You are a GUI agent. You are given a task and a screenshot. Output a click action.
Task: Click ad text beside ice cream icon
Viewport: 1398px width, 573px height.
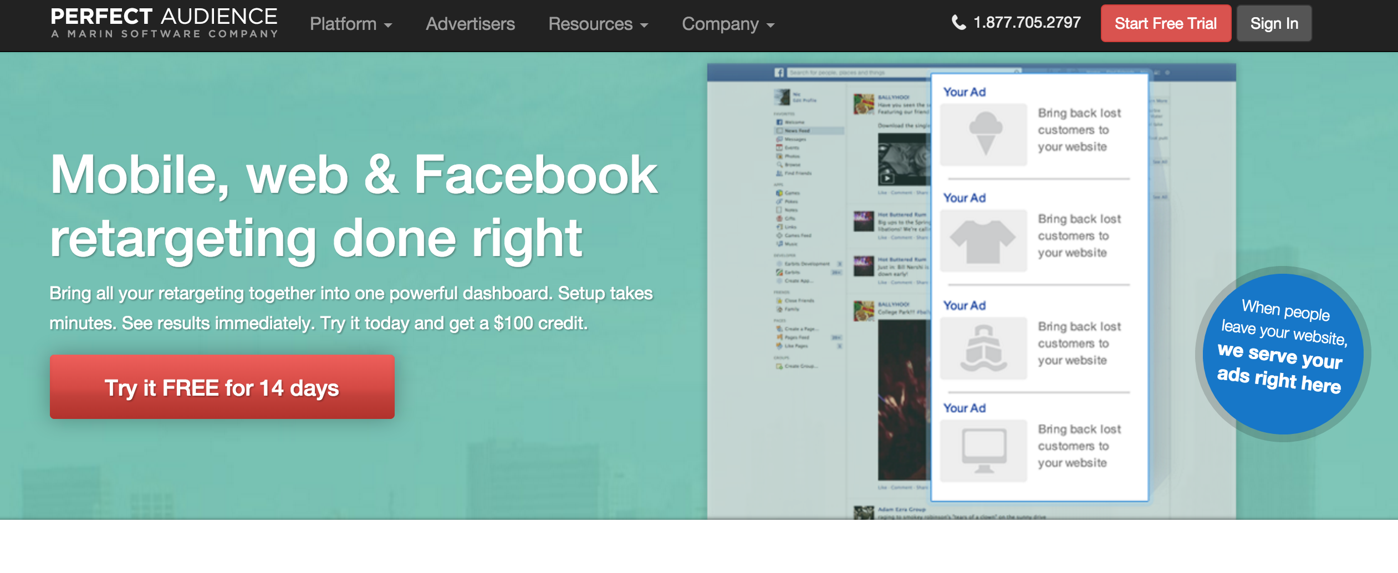click(x=1079, y=130)
